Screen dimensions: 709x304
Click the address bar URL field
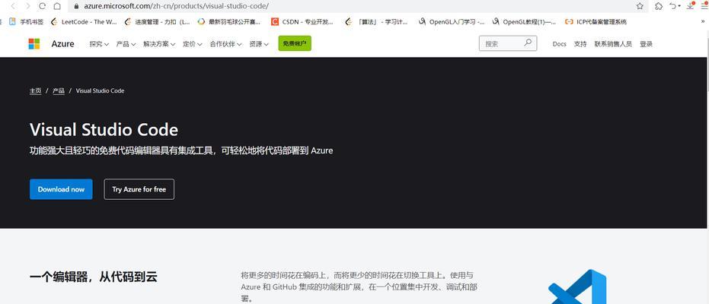(x=353, y=6)
